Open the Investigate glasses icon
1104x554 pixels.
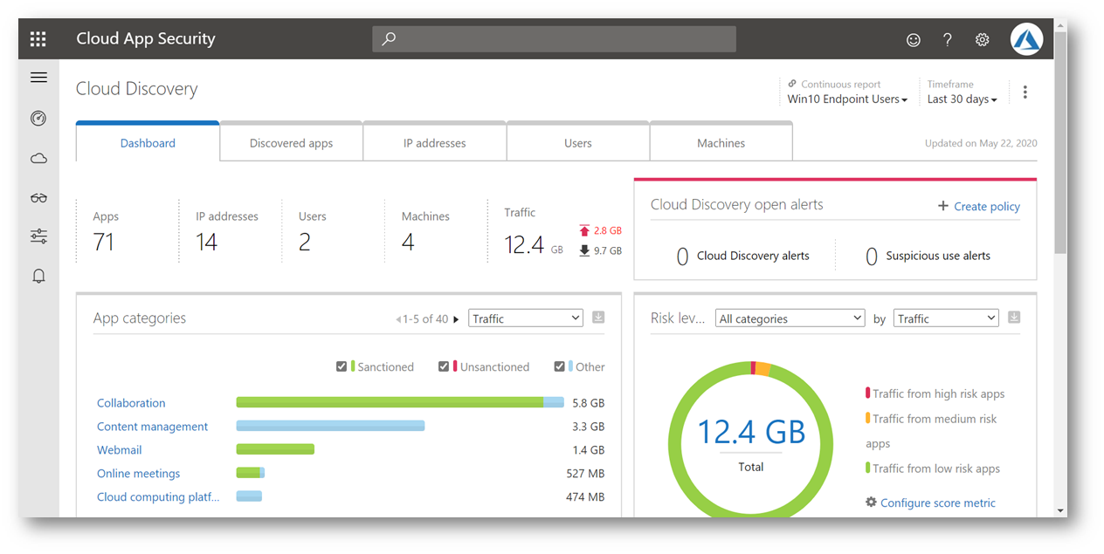pos(38,198)
